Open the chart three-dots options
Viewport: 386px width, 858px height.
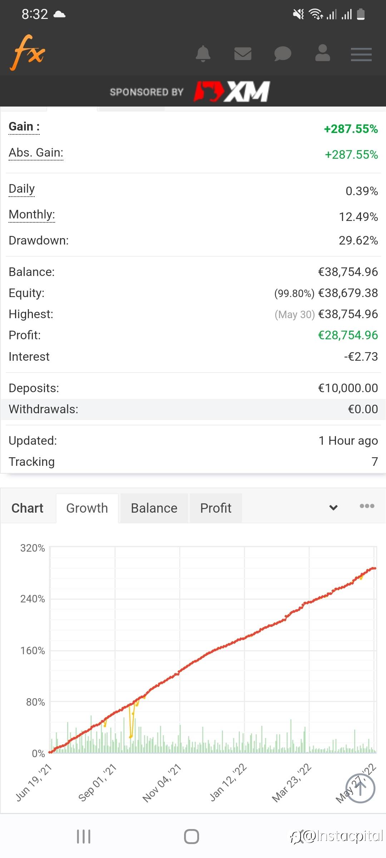367,506
